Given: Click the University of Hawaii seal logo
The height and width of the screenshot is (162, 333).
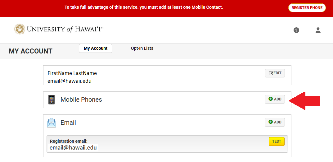Looking at the screenshot, I should 20,29.
